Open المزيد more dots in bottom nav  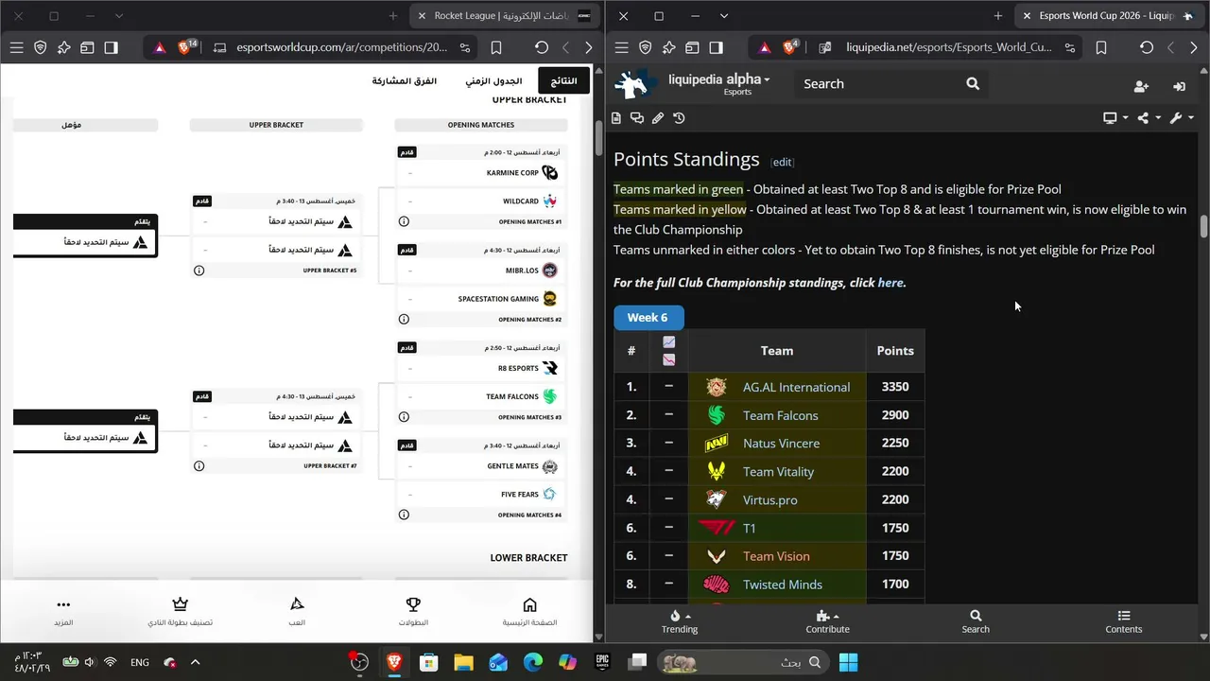tap(63, 611)
